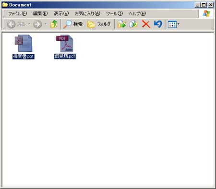Screen dimensions: 216x189
Task: Open the Back button history dropdown arrow
Action: (x=29, y=24)
